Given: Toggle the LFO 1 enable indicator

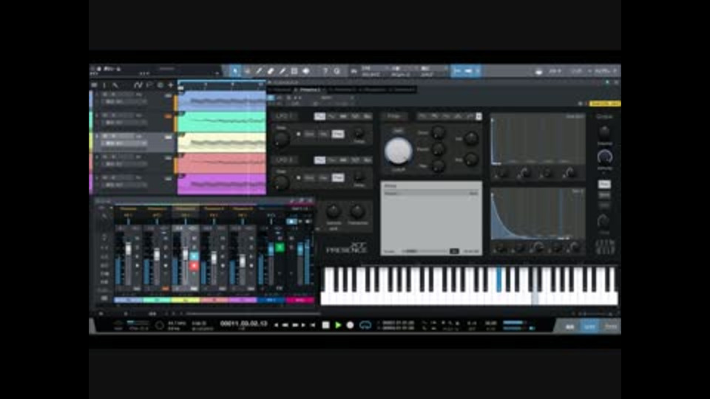Looking at the screenshot, I should click(x=298, y=134).
